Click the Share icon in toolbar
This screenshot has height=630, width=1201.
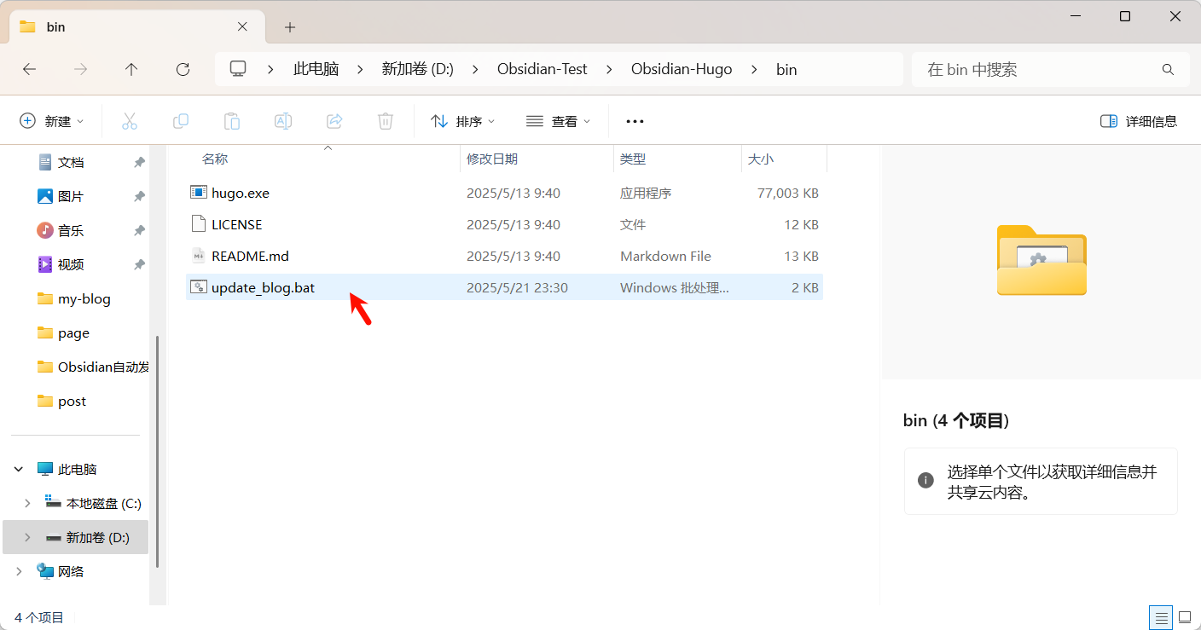(334, 121)
